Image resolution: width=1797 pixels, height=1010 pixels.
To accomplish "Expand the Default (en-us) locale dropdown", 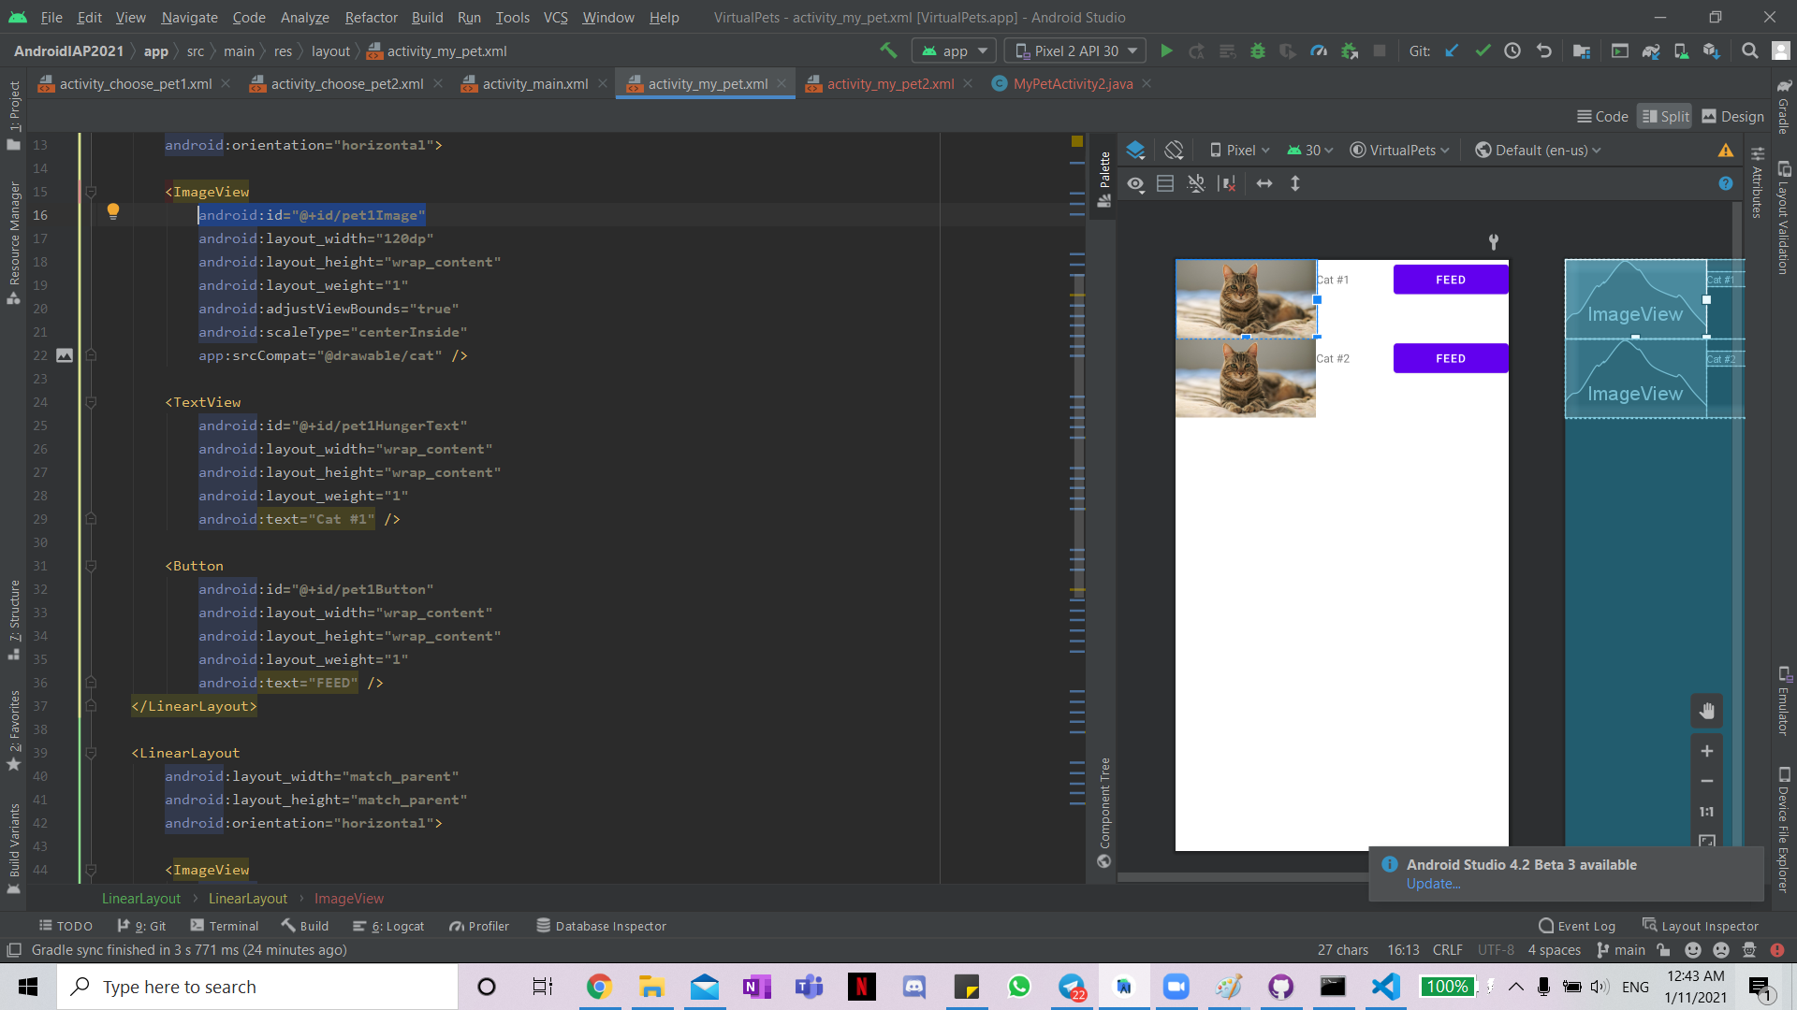I will pos(1538,150).
